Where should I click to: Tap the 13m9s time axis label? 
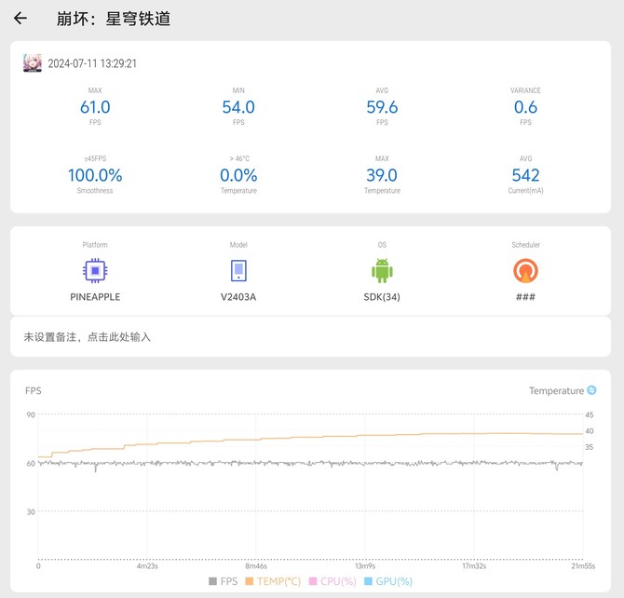click(x=365, y=565)
